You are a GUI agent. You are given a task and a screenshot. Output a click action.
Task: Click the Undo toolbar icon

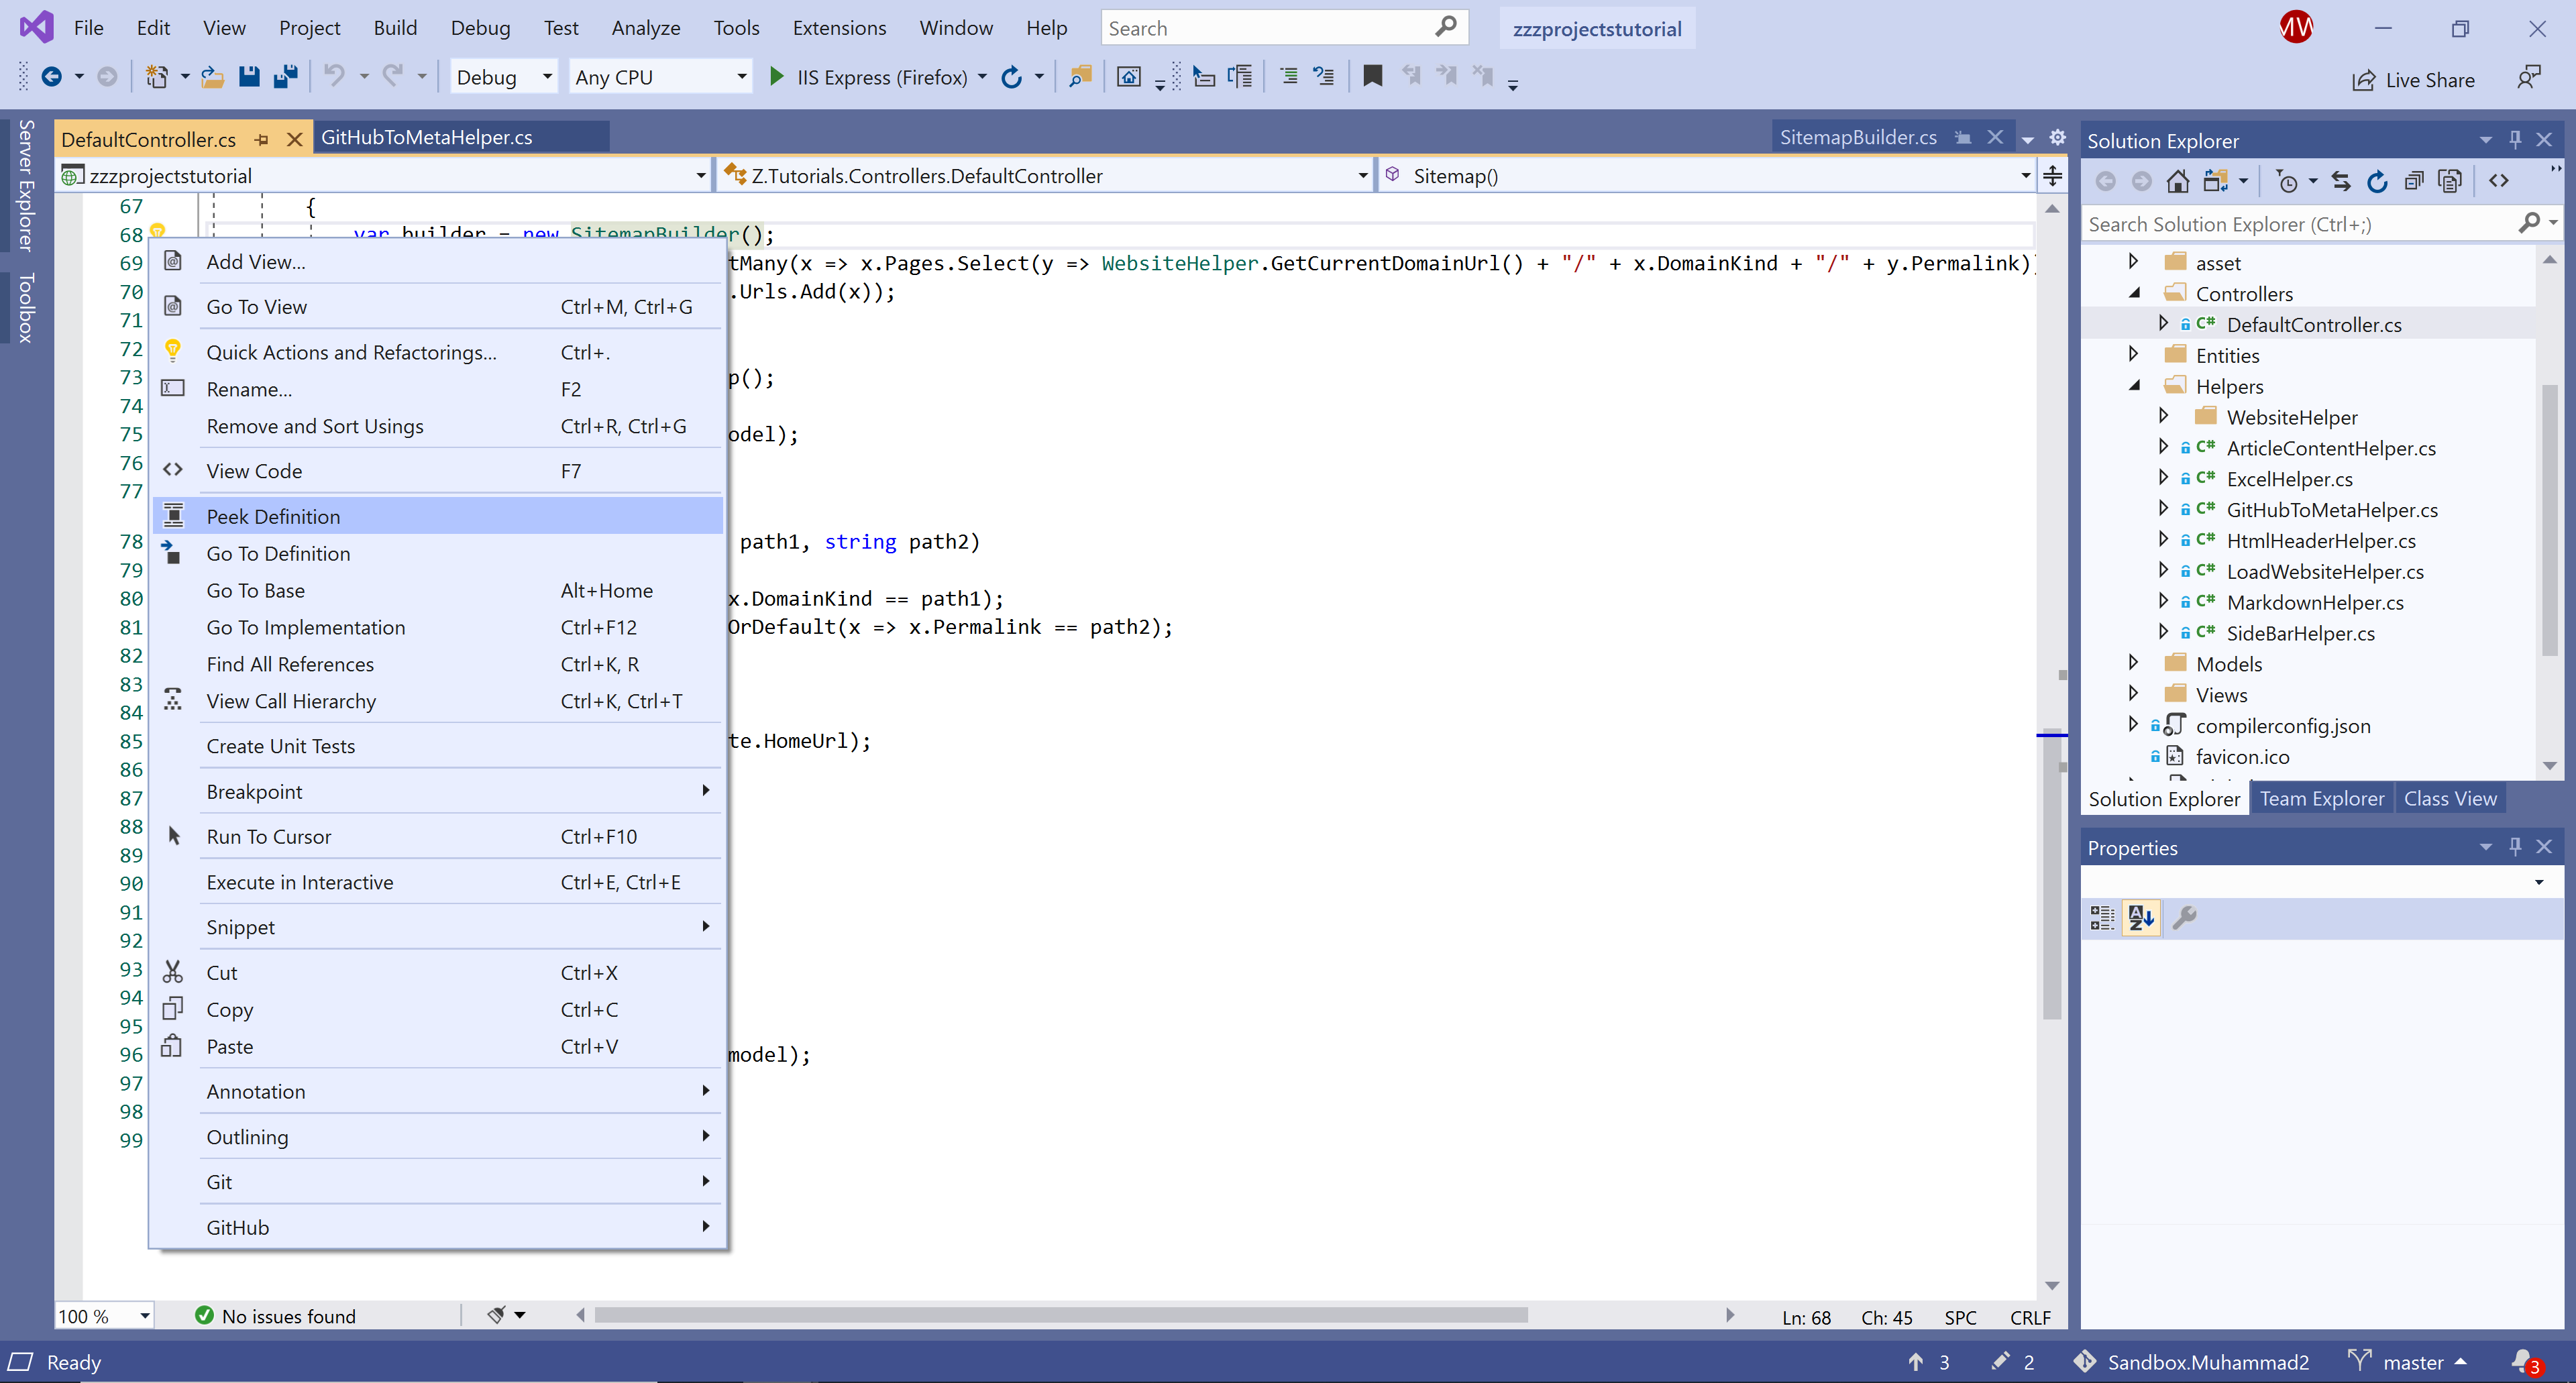(334, 77)
